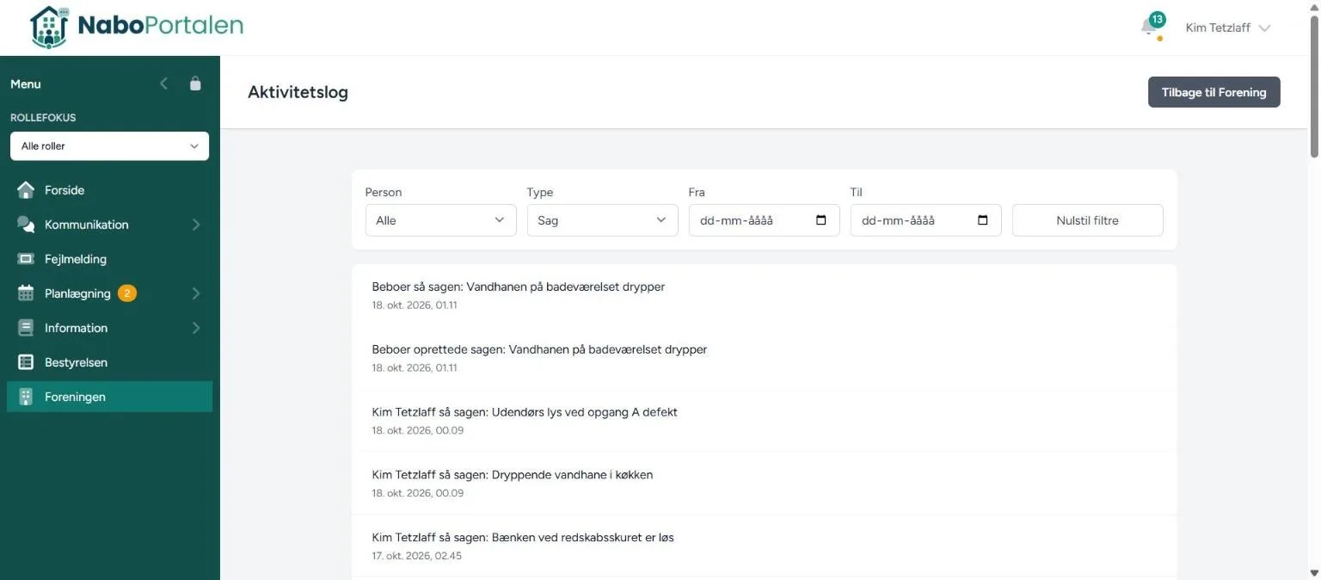
Task: Click 'Beboer oprettede sagen: Vandhanen på badeværelset drypper'
Action: point(539,349)
